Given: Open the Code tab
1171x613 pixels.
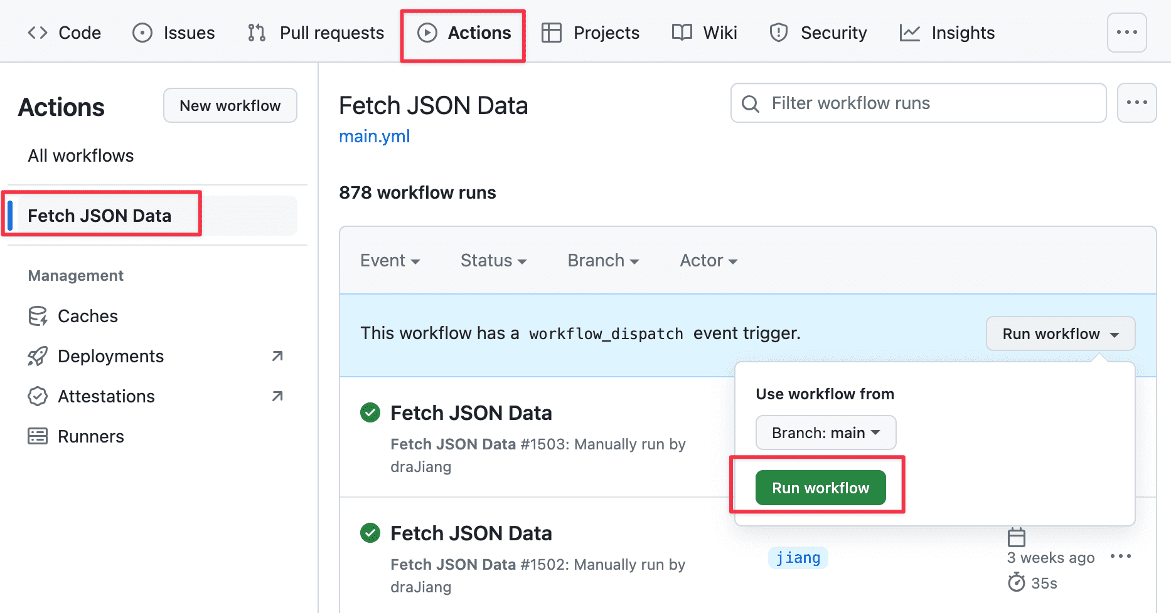Looking at the screenshot, I should [x=65, y=33].
